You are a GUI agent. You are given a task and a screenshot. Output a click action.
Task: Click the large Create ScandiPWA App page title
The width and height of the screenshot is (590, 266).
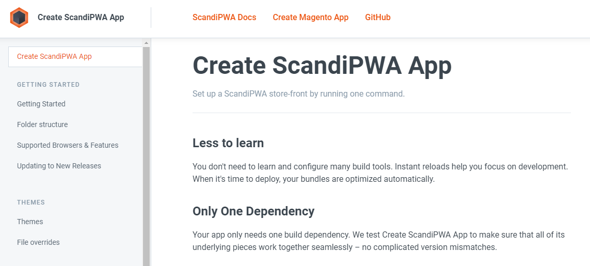(322, 66)
